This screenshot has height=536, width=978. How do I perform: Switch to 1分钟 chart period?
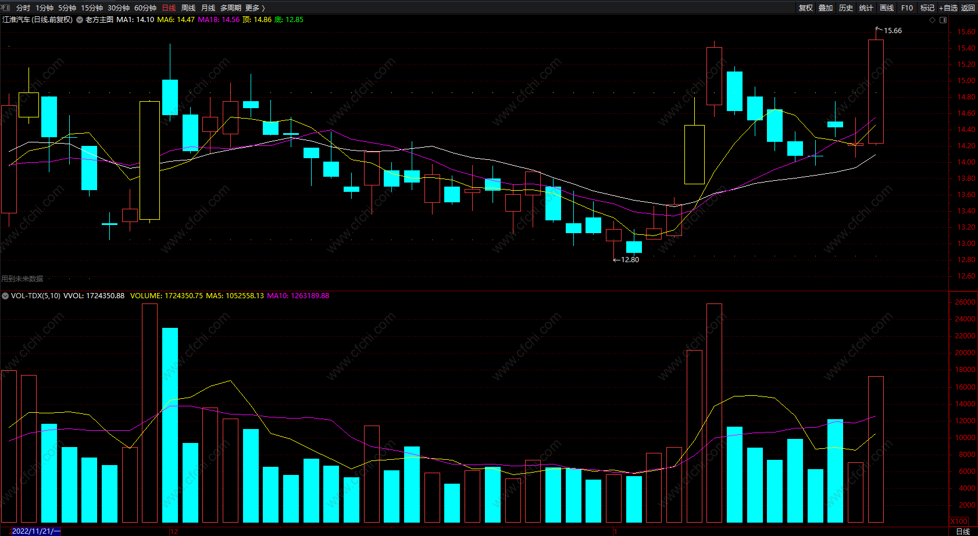point(44,8)
